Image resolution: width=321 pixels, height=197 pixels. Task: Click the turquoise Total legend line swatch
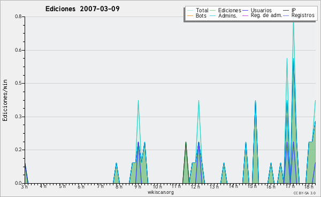pos(190,11)
